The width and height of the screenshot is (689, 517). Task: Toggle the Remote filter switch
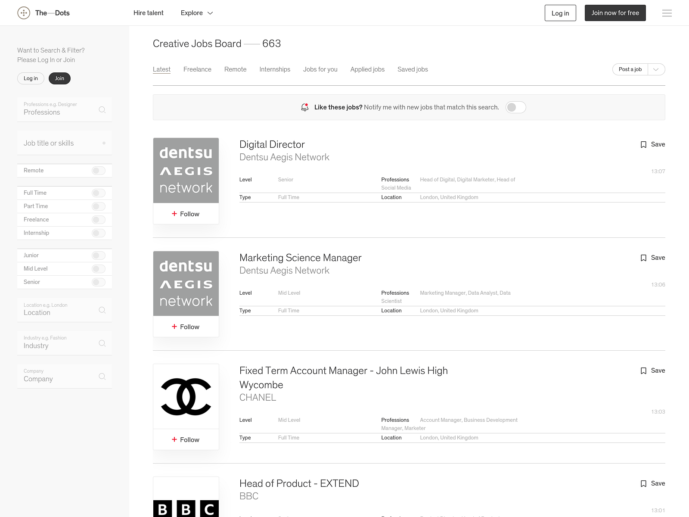pos(99,171)
